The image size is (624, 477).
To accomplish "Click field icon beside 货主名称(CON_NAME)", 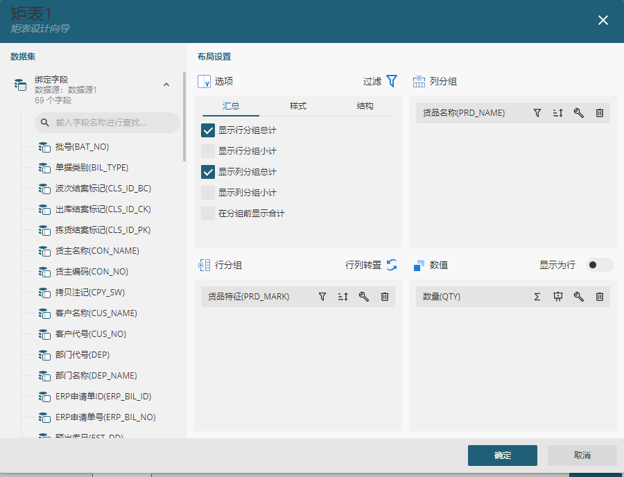I will [x=44, y=251].
